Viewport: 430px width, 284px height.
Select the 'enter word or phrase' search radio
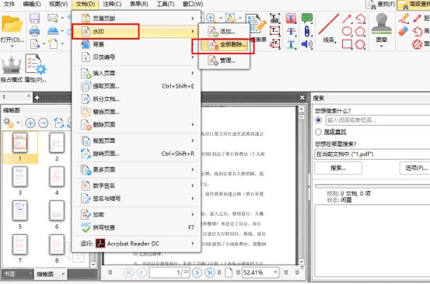click(318, 119)
